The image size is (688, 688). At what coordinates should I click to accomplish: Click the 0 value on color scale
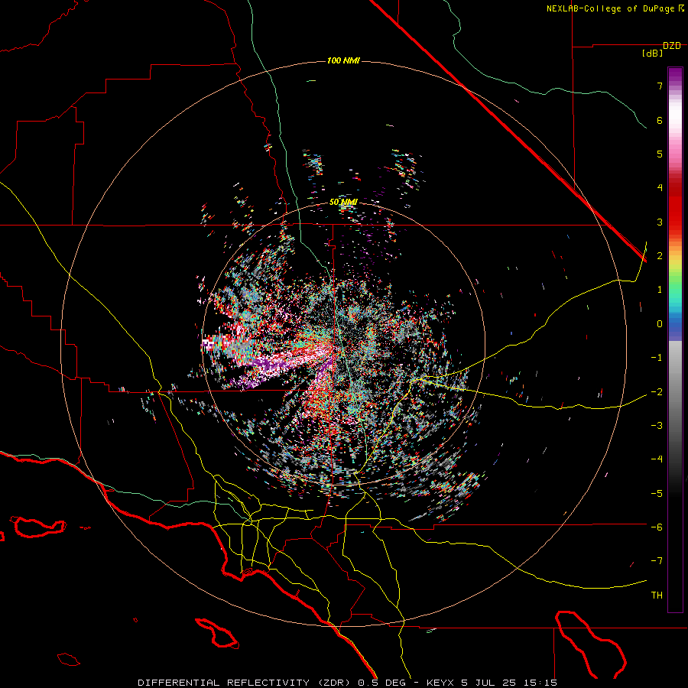click(660, 324)
